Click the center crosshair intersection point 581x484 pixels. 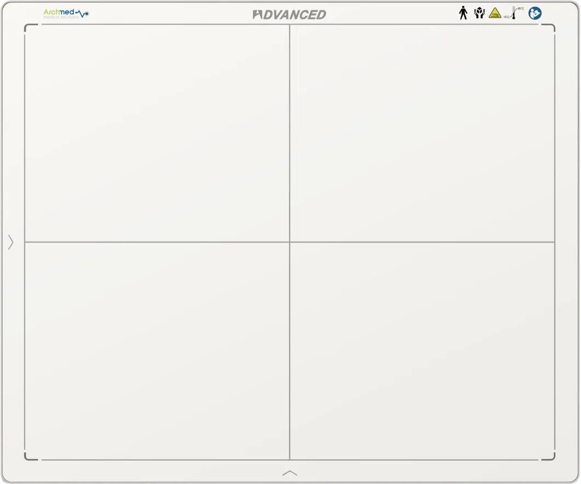[289, 241]
